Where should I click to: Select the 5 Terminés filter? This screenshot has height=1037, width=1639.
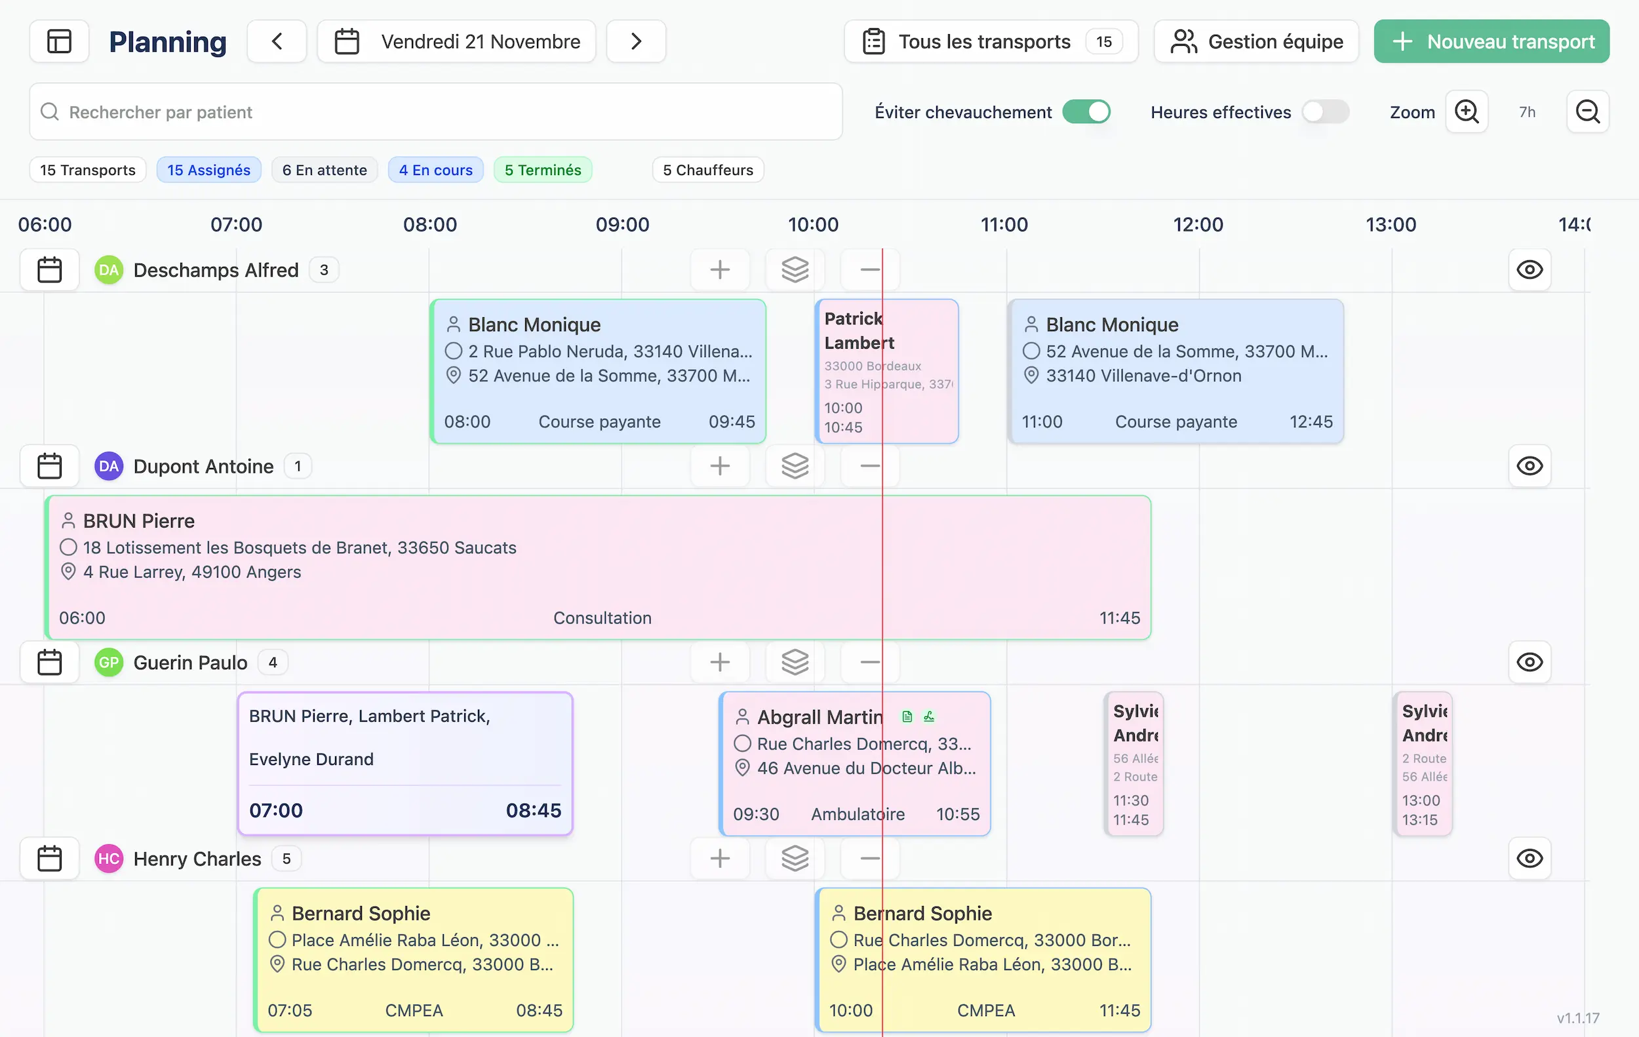click(542, 169)
